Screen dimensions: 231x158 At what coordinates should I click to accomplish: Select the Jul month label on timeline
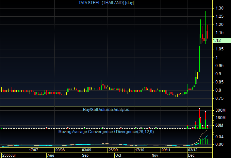click(13, 155)
